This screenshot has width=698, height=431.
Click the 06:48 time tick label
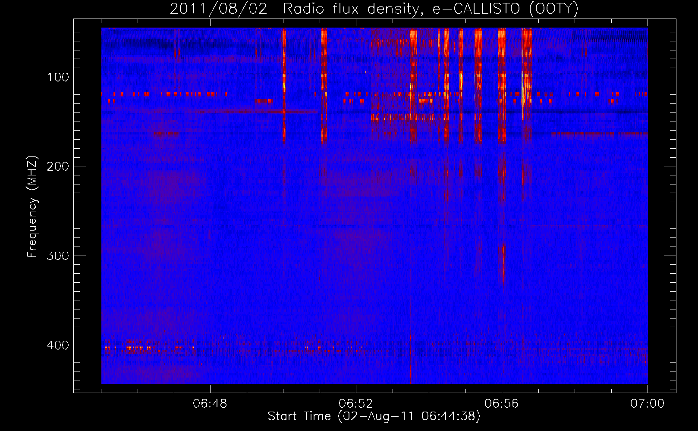tap(210, 404)
